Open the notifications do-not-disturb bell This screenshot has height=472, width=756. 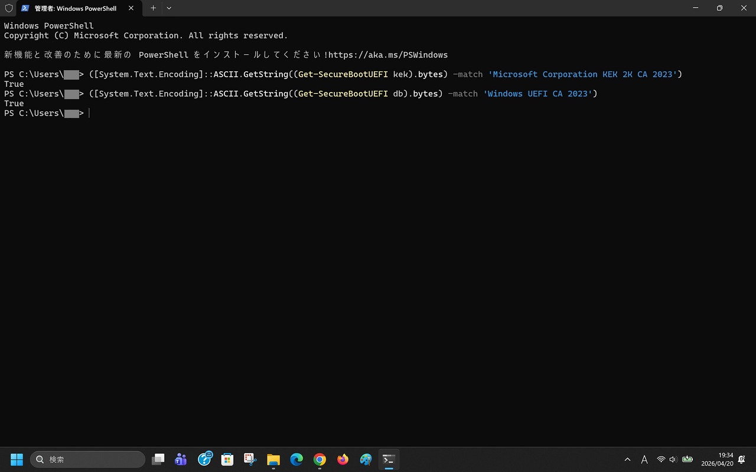click(x=742, y=459)
